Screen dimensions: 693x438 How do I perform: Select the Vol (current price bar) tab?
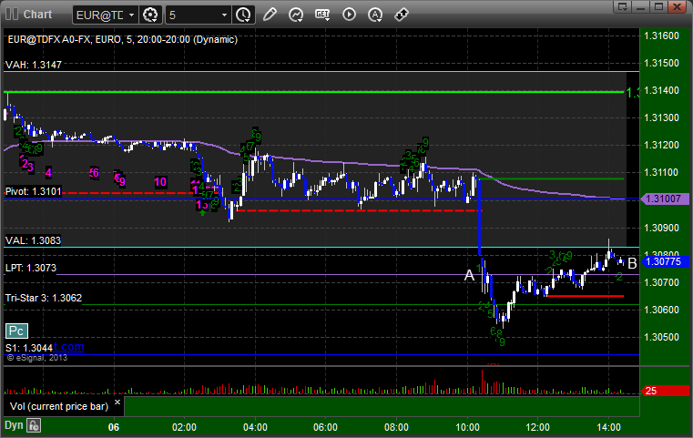coord(59,406)
